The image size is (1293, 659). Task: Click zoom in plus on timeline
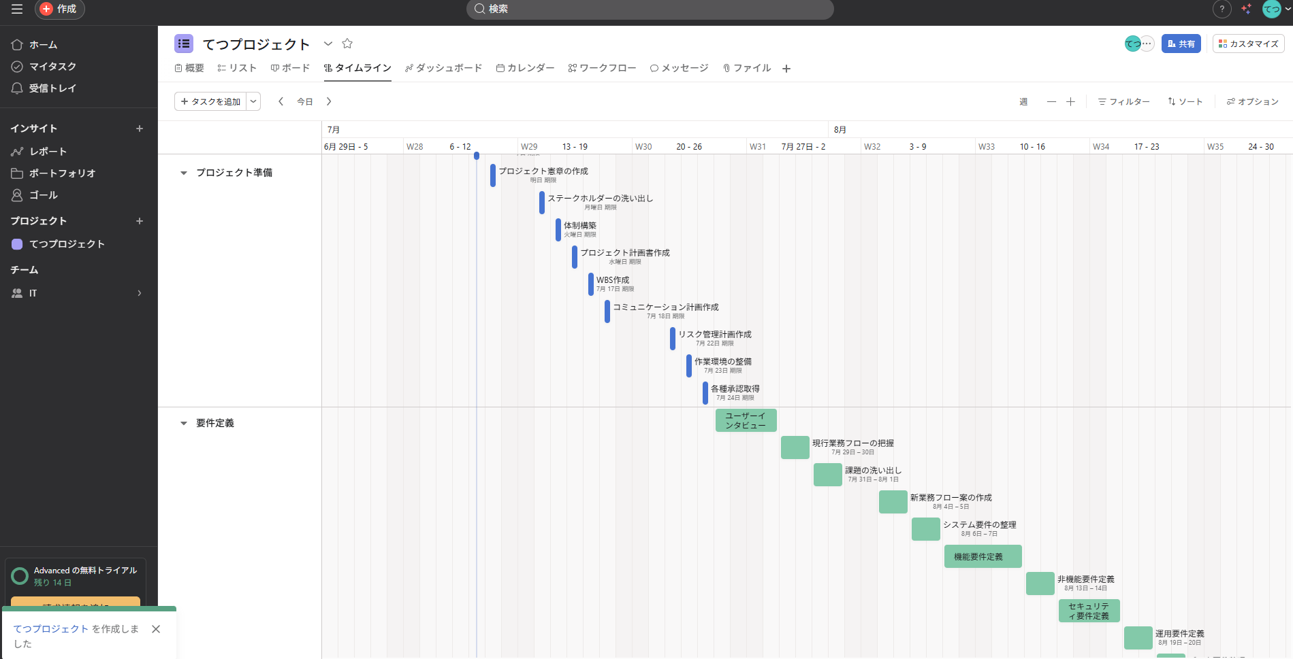(x=1070, y=101)
